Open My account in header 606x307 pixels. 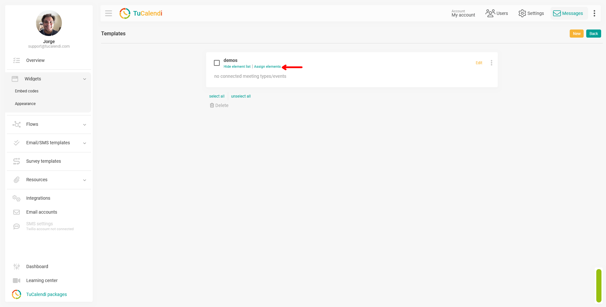[463, 13]
